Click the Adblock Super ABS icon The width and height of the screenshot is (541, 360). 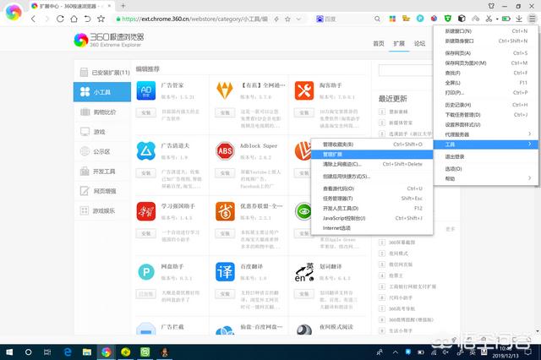[x=225, y=150]
